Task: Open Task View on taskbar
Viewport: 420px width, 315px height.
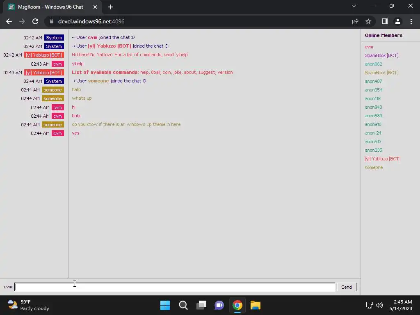Action: tap(201, 305)
